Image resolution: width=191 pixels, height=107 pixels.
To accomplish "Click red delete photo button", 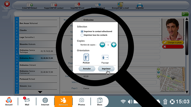I will 173,47.
